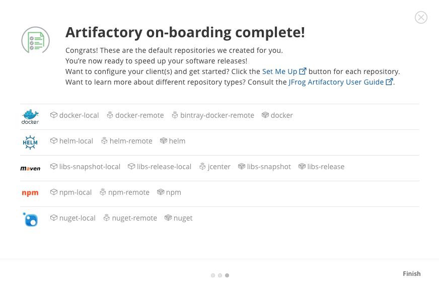This screenshot has width=439, height=289.
Task: Select the libs-release-local repository
Action: click(x=164, y=167)
